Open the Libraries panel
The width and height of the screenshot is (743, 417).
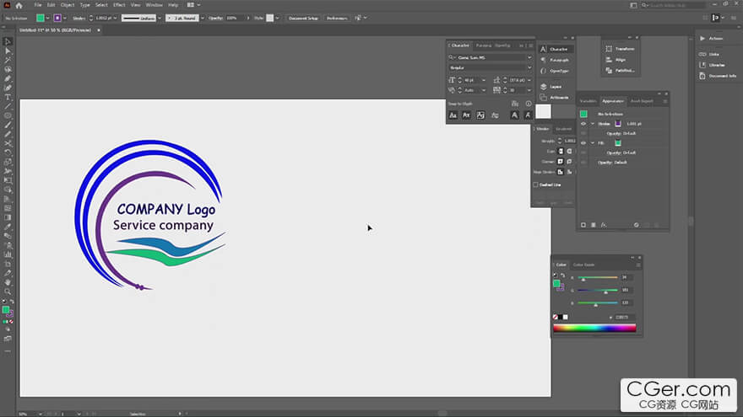coord(717,65)
